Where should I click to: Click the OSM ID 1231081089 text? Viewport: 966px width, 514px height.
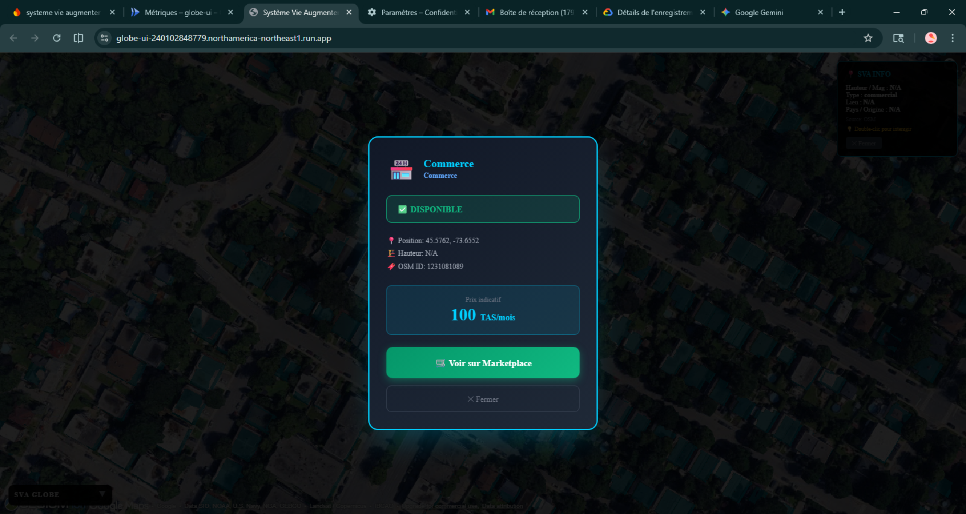pos(430,266)
